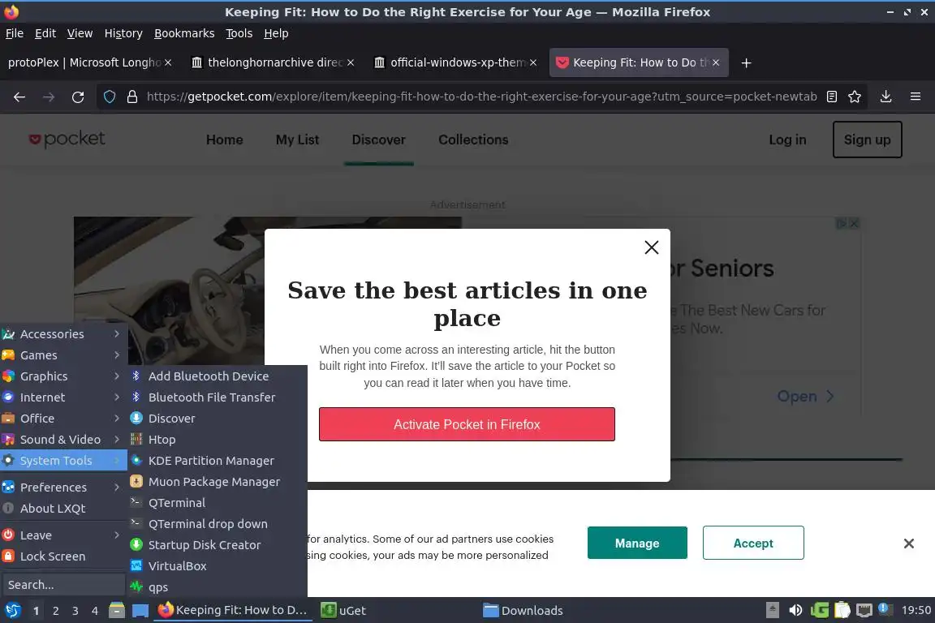Image resolution: width=935 pixels, height=623 pixels.
Task: Click the uGet tray icon
Action: pos(819,611)
